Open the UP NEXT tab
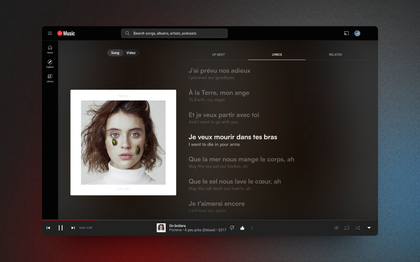420x262 pixels. (x=219, y=55)
